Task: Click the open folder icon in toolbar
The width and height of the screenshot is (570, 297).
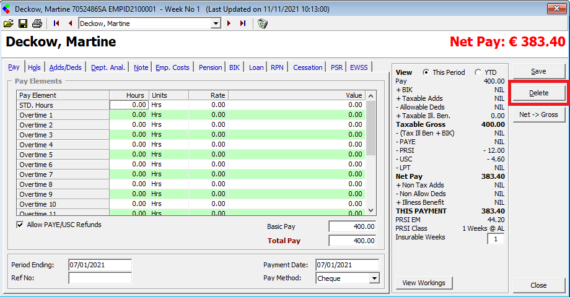Action: tap(9, 24)
